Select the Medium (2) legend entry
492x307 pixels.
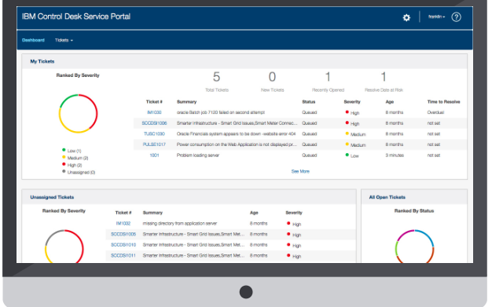[75, 158]
